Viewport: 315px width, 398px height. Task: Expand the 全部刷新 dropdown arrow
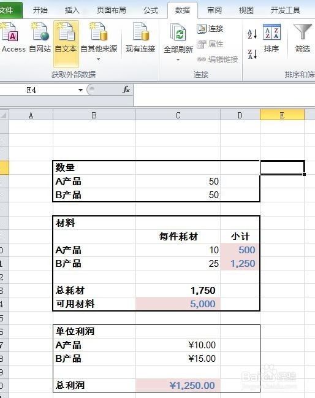[x=178, y=60]
